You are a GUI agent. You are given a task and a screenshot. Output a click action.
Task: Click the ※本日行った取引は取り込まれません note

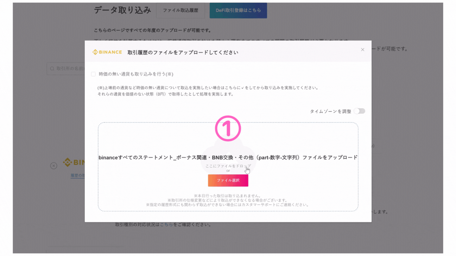click(228, 196)
